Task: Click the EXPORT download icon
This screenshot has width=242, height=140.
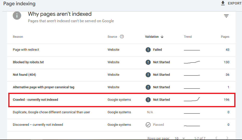Action: pyautogui.click(x=223, y=3)
